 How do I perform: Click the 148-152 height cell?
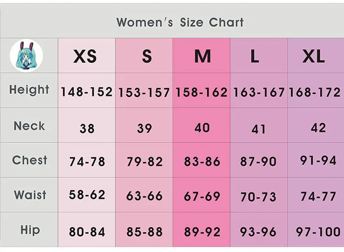tap(87, 92)
